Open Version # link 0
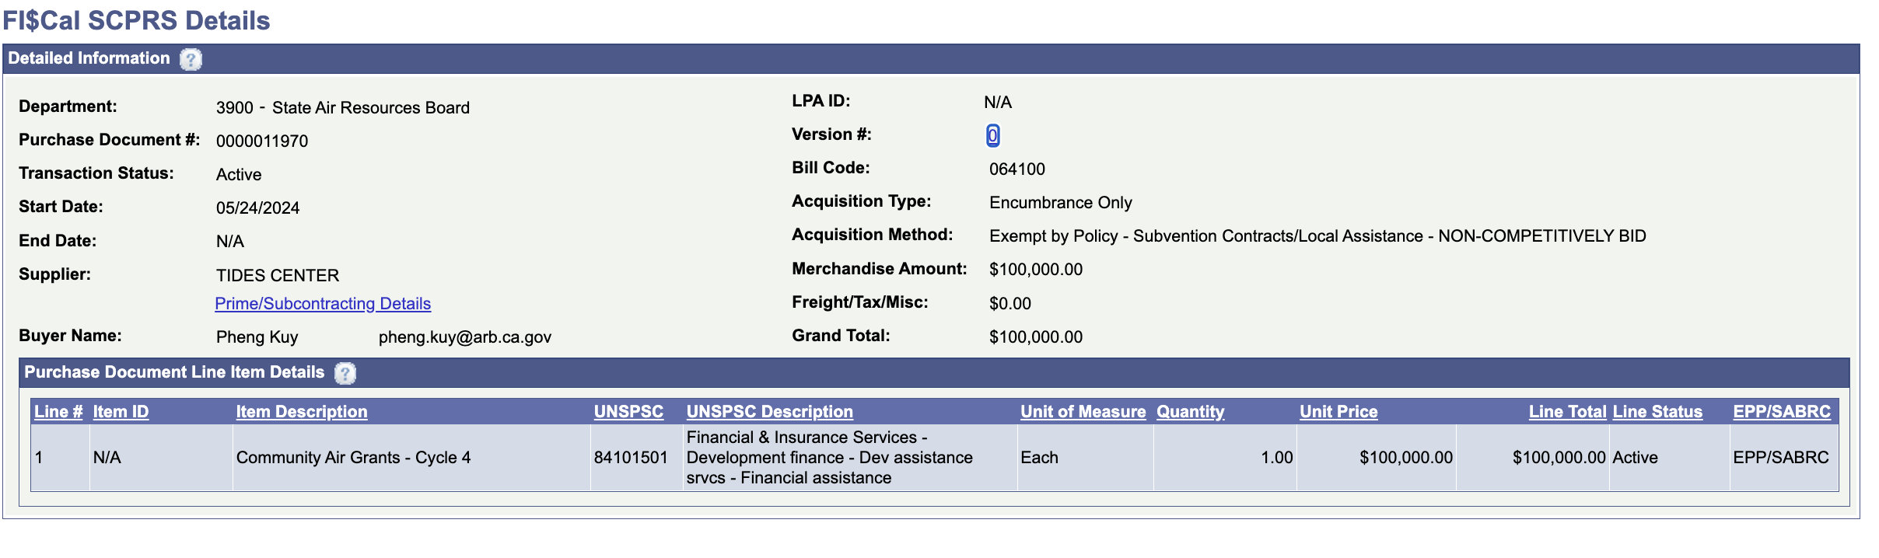The image size is (1879, 558). click(992, 135)
